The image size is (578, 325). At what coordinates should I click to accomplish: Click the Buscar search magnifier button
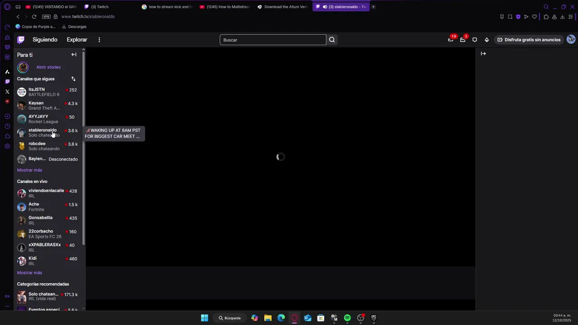pos(332,40)
